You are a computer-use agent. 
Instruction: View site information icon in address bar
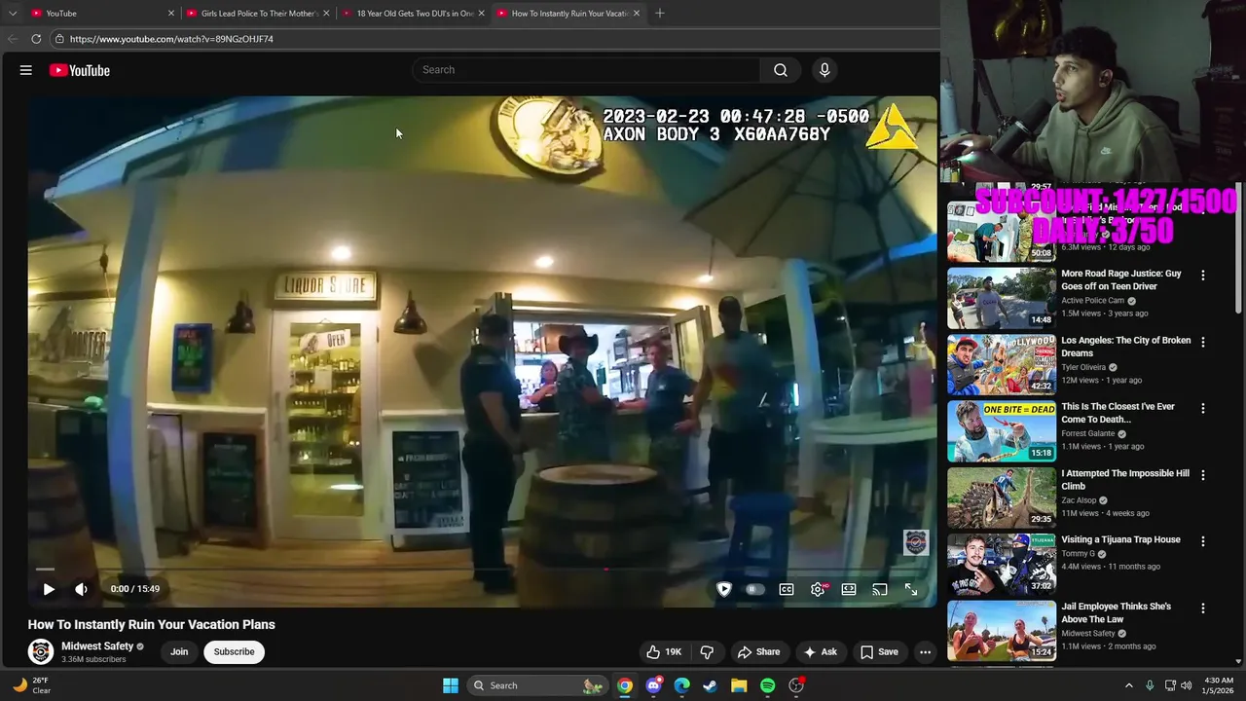coord(59,39)
